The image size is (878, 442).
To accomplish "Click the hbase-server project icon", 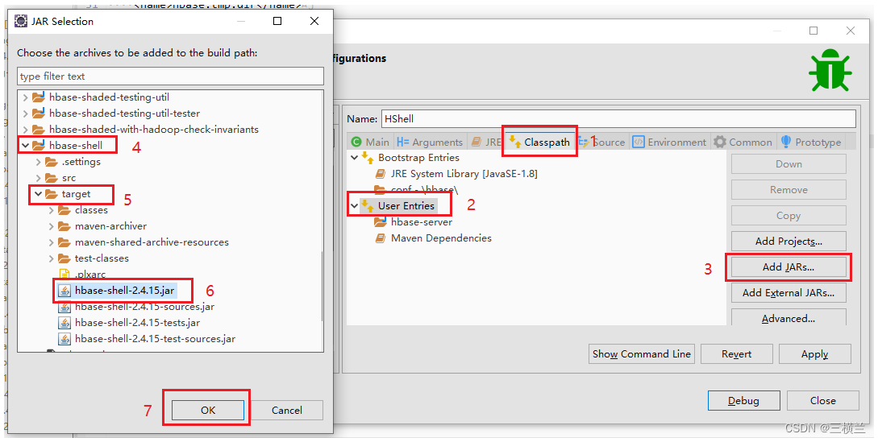I will point(381,222).
